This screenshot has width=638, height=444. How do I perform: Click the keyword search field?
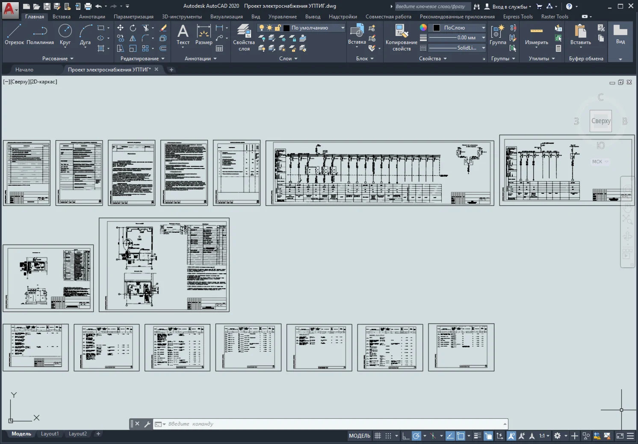[433, 6]
